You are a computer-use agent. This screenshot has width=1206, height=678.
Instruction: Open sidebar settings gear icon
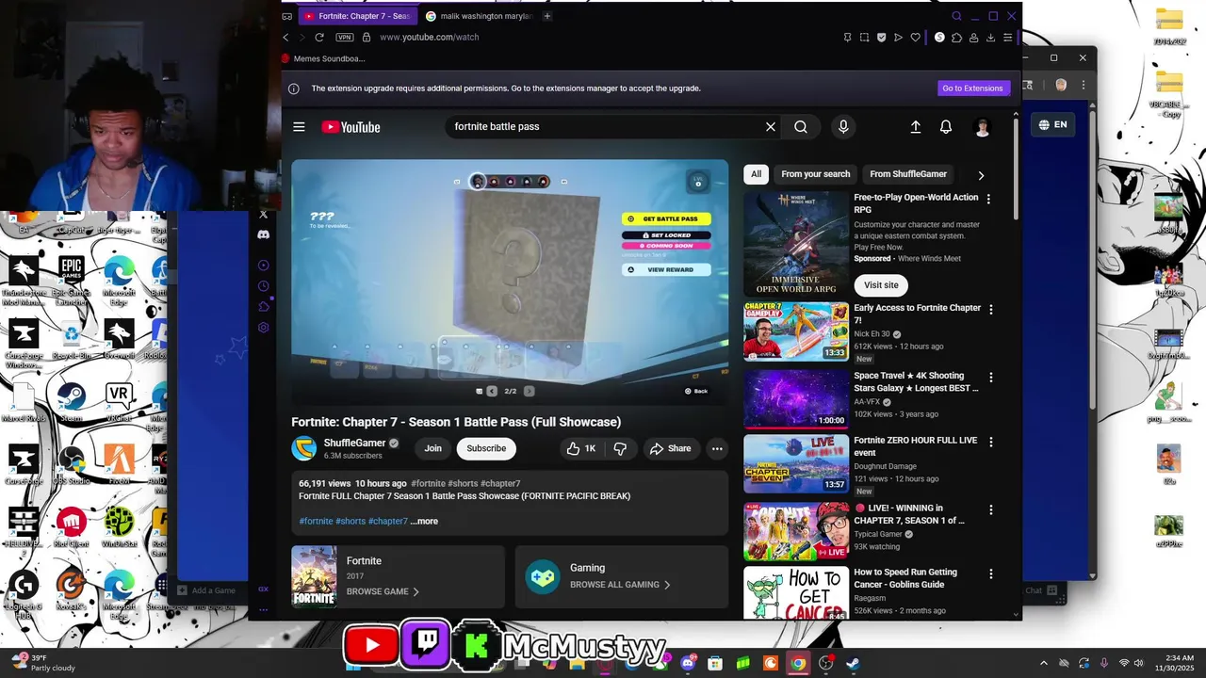264,328
